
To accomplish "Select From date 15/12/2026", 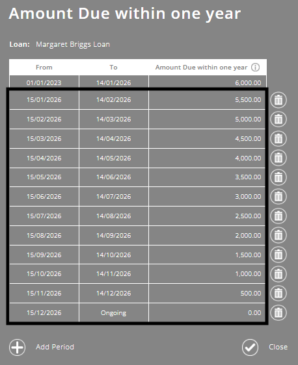I will pyautogui.click(x=44, y=312).
